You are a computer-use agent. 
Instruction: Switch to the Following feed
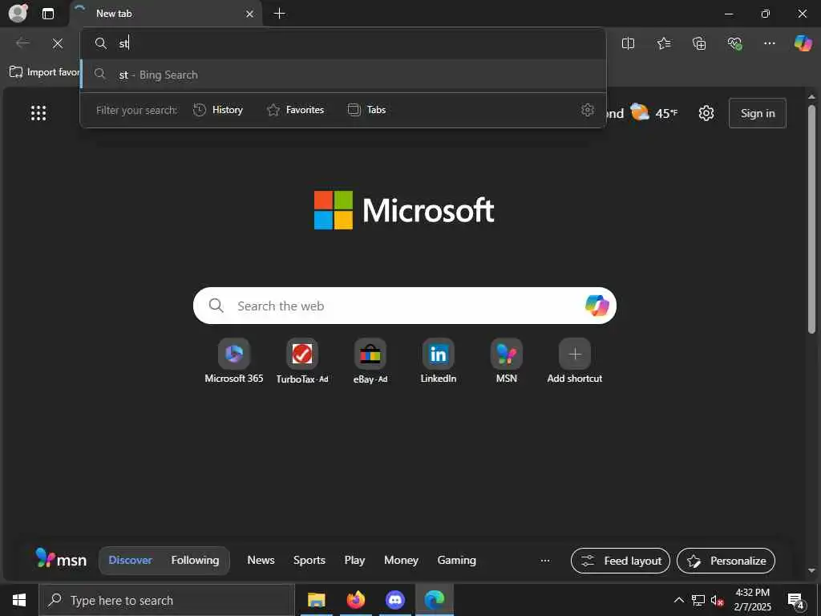coord(195,560)
